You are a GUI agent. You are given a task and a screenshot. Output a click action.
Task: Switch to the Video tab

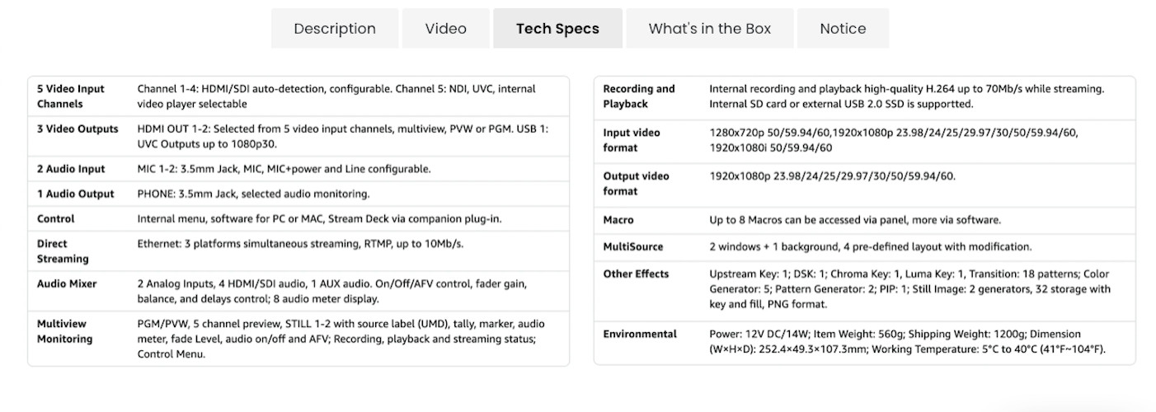click(445, 29)
